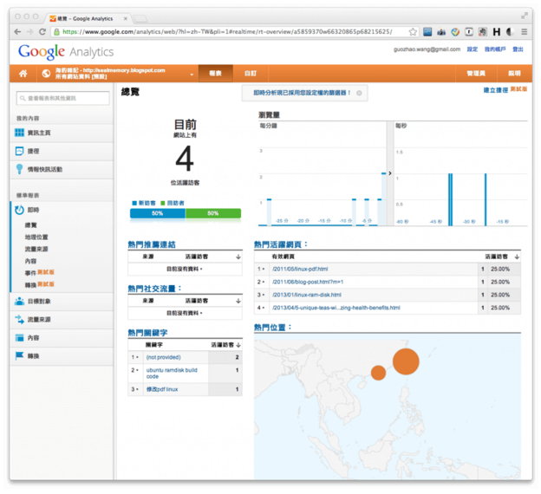This screenshot has height=494, width=541.
Task: Click the top keywords section heading
Action: [x=147, y=333]
